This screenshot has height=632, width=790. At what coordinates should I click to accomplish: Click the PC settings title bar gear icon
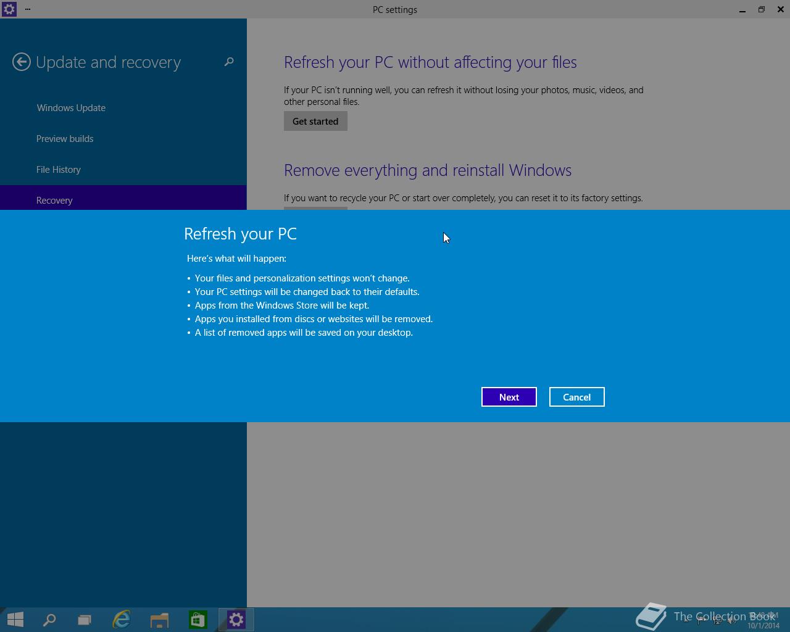click(x=9, y=9)
